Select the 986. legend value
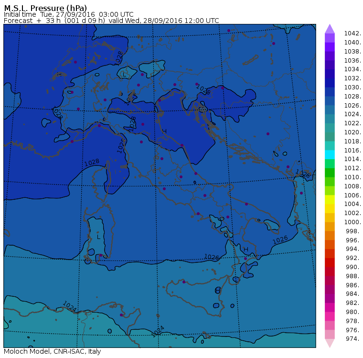Image resolution: width=363 pixels, height=358 pixels. click(353, 285)
